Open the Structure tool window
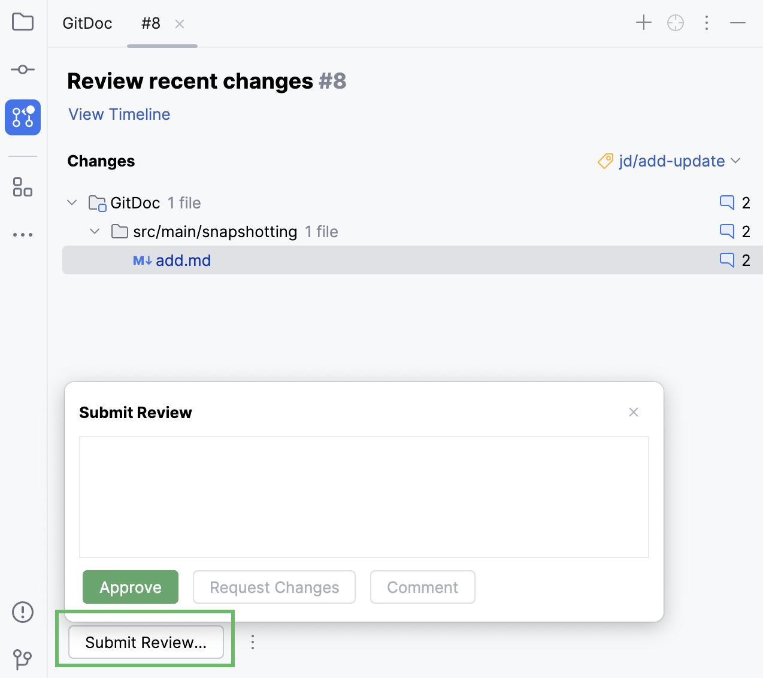763x678 pixels. pyautogui.click(x=22, y=188)
